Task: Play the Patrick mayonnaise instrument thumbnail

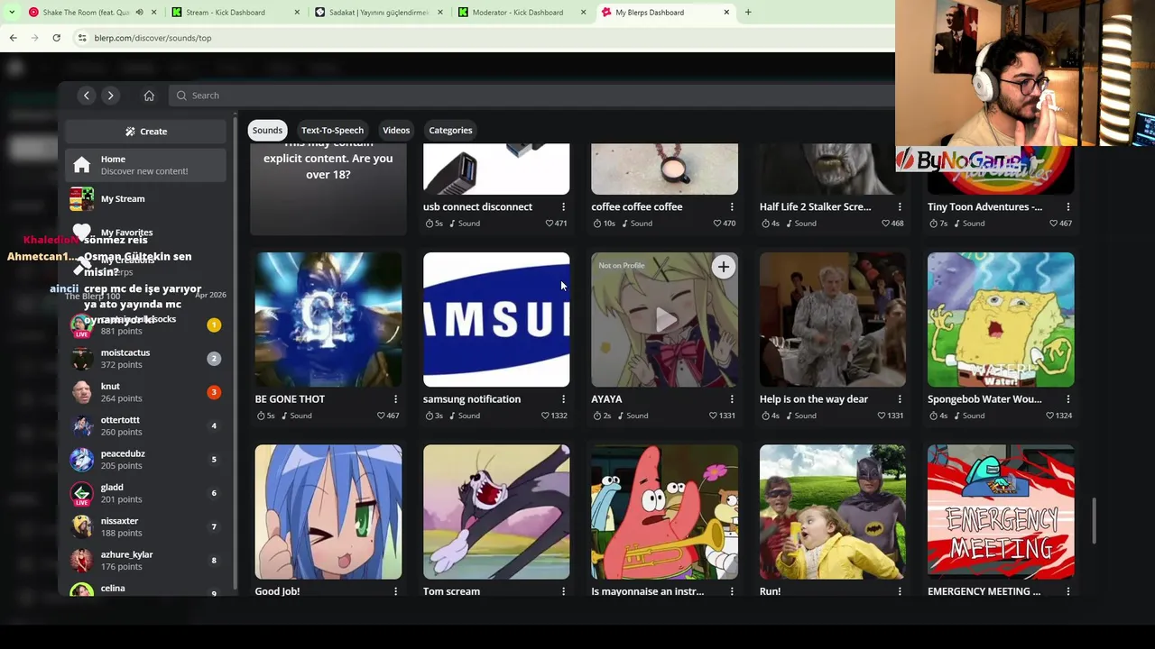Action: [x=664, y=512]
